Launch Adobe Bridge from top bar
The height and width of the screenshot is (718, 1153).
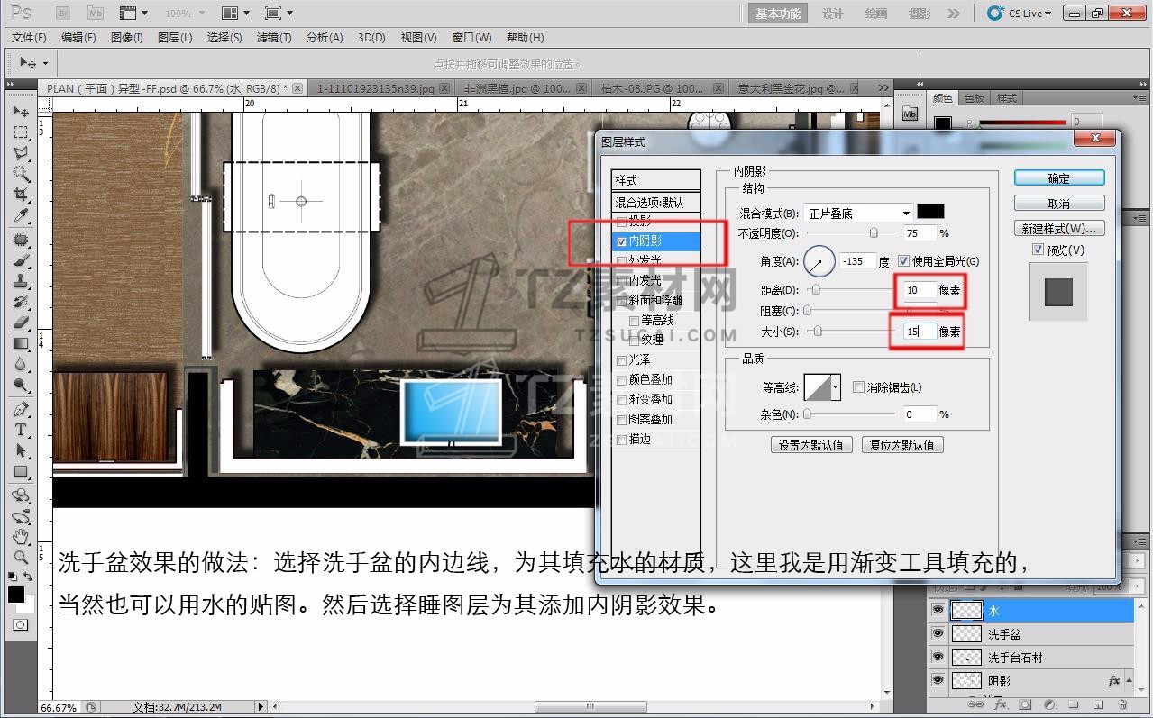[63, 14]
